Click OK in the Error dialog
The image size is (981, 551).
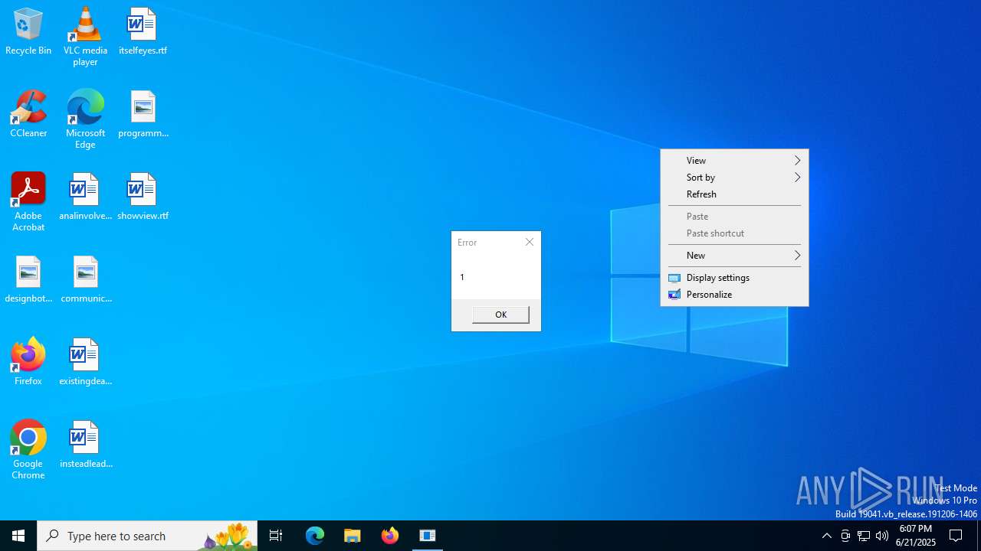point(500,315)
